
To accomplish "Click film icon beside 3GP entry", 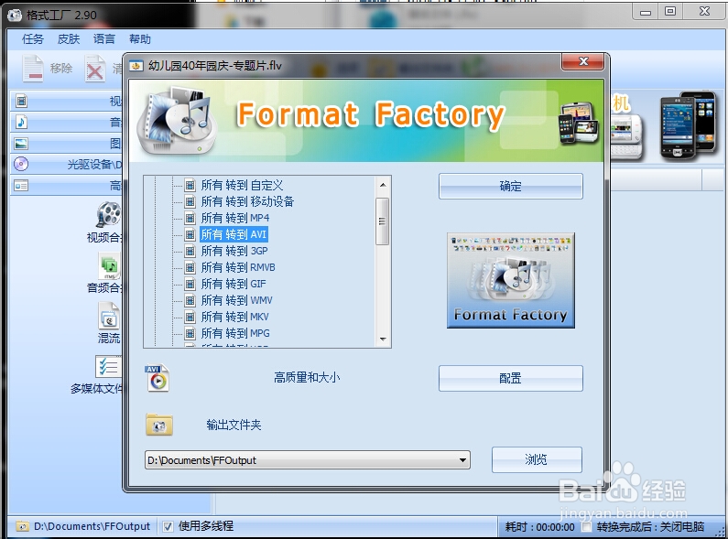I will pos(190,251).
